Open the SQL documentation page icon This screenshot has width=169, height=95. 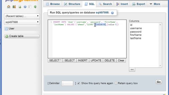pyautogui.click(x=30, y=7)
